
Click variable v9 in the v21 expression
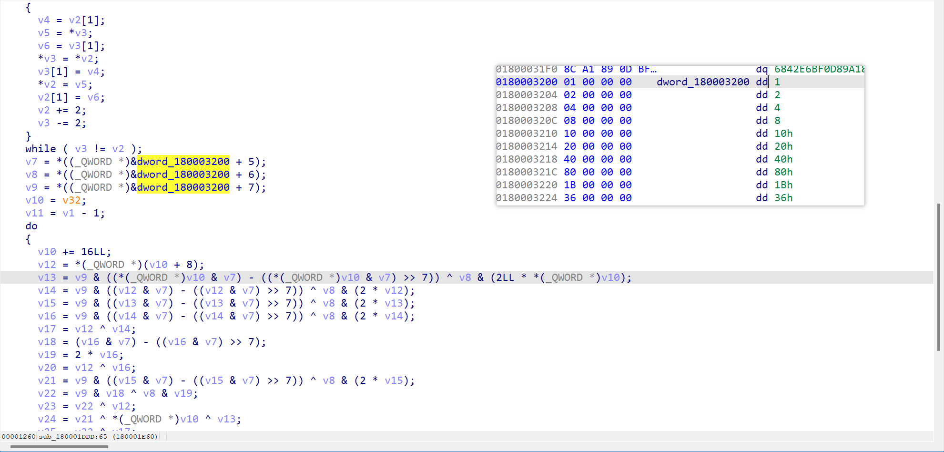click(x=81, y=380)
